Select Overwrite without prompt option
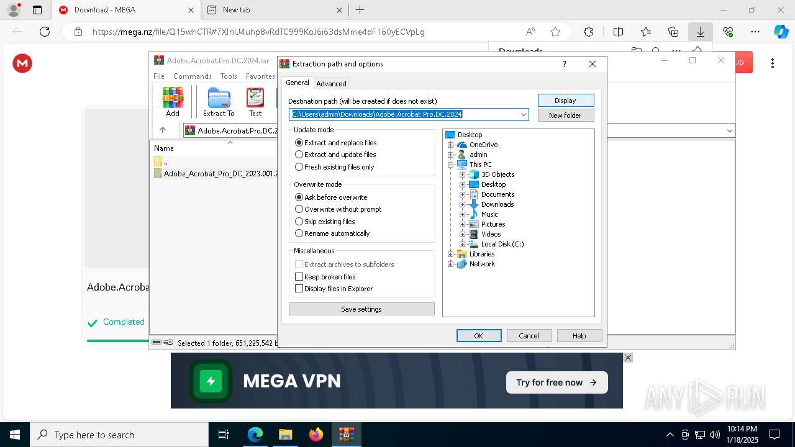The width and height of the screenshot is (795, 447). (338, 209)
